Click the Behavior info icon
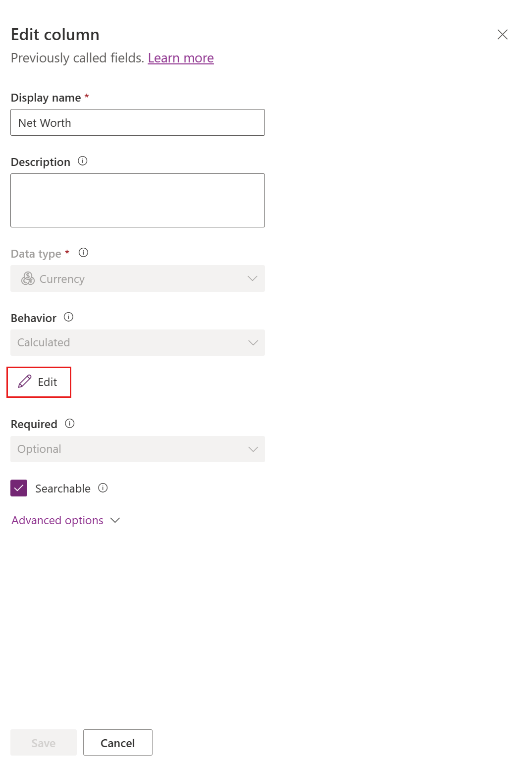The image size is (521, 763). [x=69, y=317]
